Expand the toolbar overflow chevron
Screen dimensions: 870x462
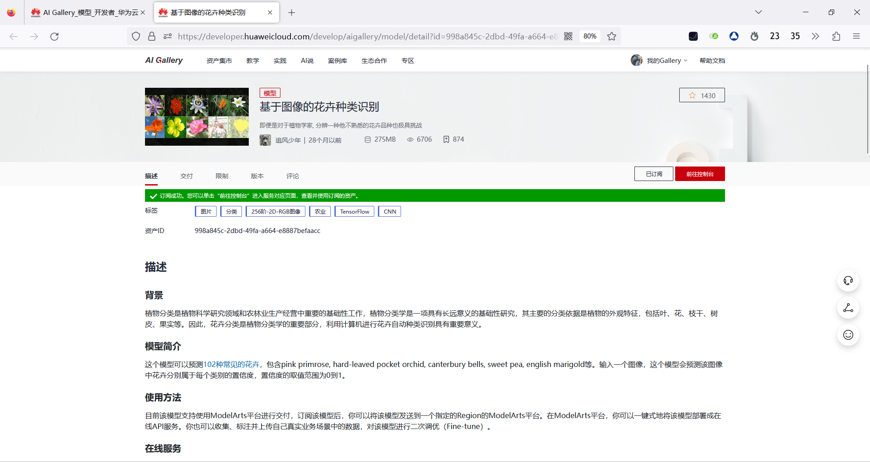click(816, 36)
